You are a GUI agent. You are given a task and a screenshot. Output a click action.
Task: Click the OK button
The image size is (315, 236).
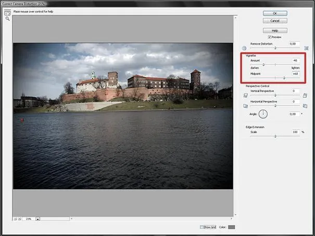coord(275,13)
